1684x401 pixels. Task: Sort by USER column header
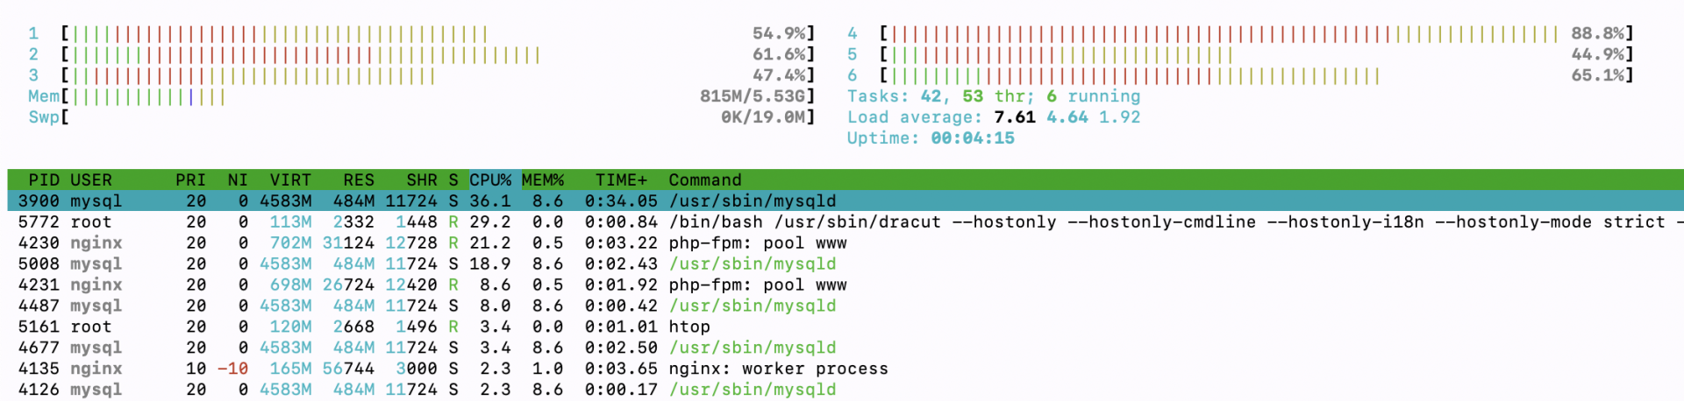(x=91, y=179)
